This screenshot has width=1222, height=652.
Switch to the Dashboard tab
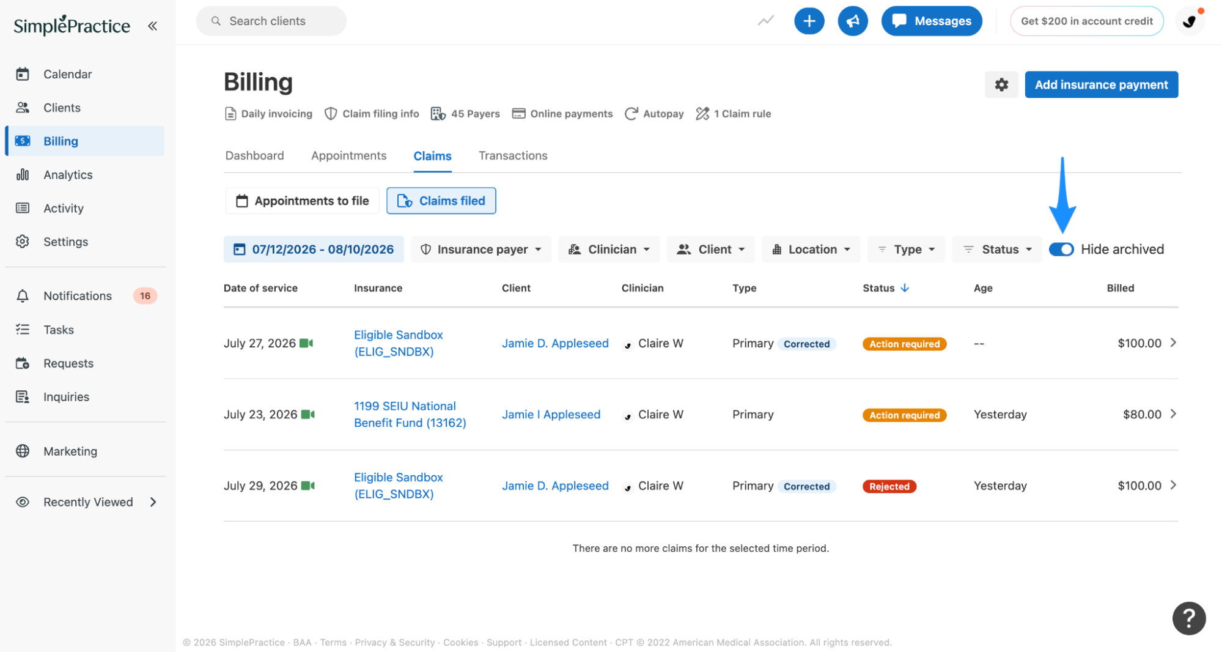click(255, 156)
